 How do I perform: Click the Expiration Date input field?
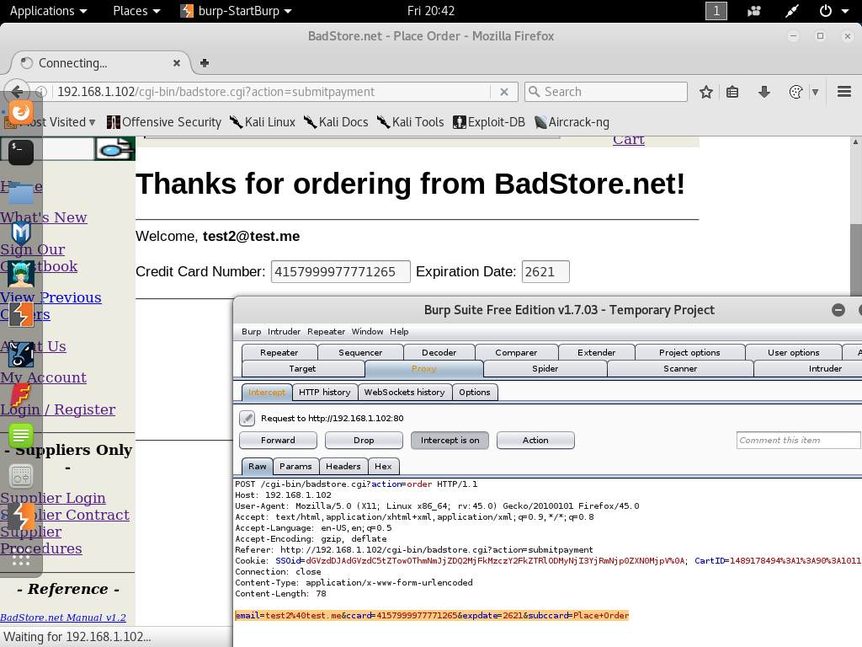[545, 271]
